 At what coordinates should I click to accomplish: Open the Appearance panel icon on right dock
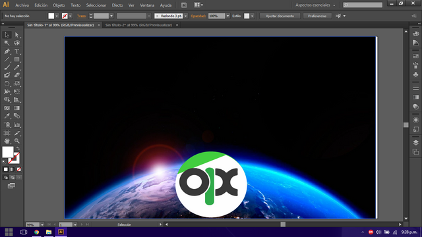[415, 120]
